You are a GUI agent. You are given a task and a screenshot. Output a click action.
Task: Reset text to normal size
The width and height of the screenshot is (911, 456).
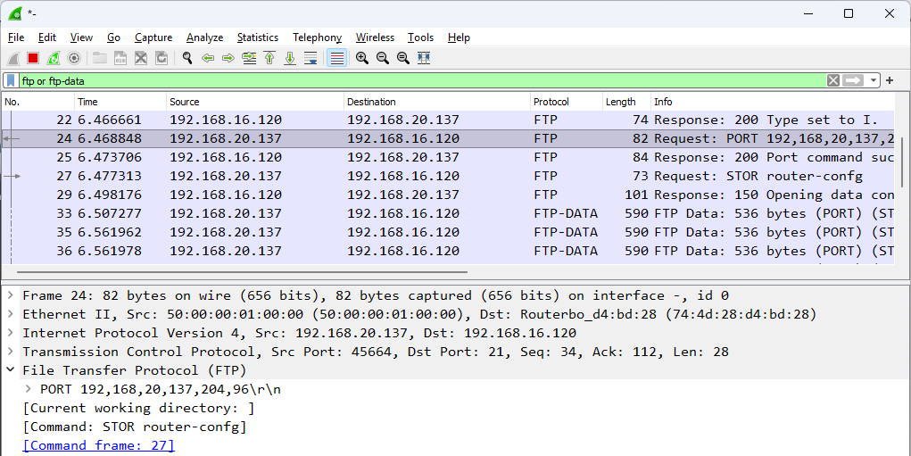pyautogui.click(x=402, y=58)
